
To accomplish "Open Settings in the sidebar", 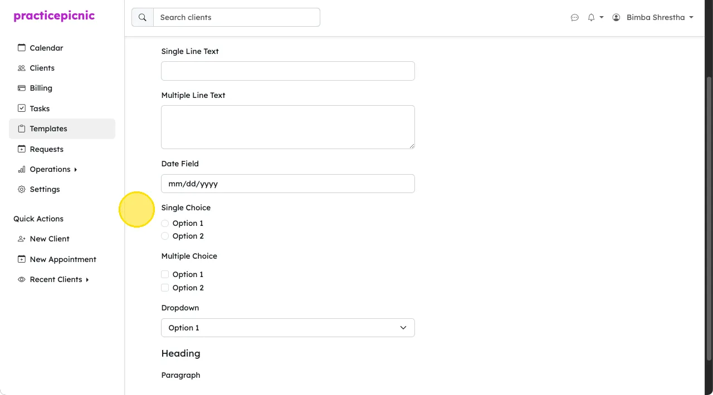I will click(62, 189).
